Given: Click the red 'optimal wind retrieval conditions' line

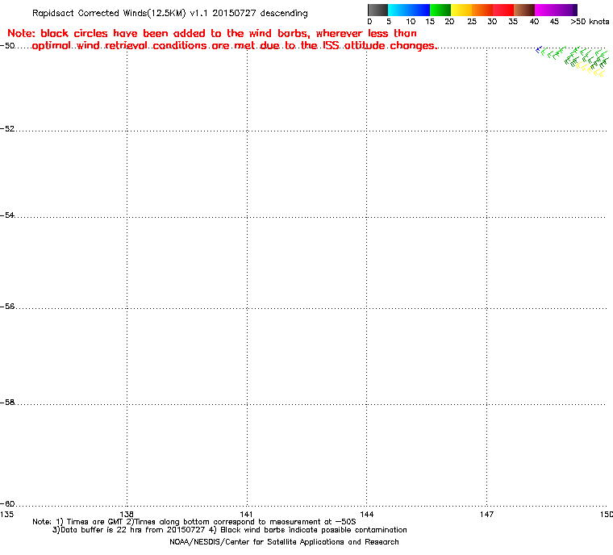Looking at the screenshot, I should (234, 46).
